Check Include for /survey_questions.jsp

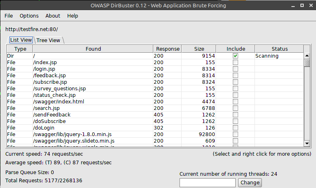coord(235,89)
